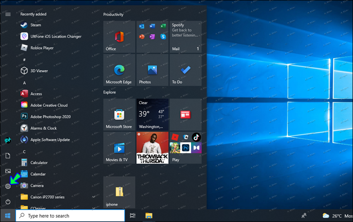Open Task View on taskbar
The image size is (353, 222).
(133, 216)
